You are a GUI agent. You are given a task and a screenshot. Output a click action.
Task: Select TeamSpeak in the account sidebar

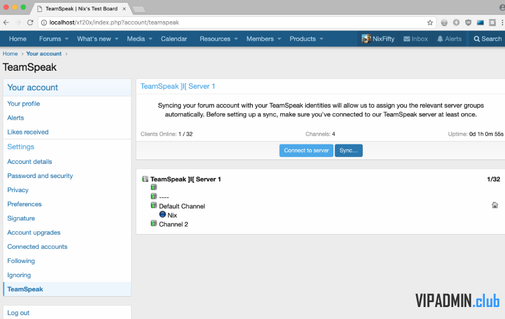pos(67,289)
